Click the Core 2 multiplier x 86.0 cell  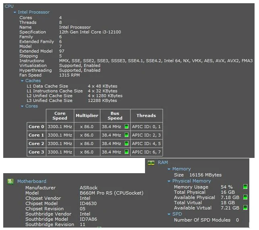[87, 143]
